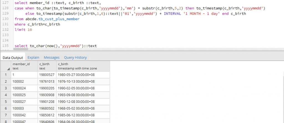Click timestamp cell 1980-05-27 00:00:00+08
The height and width of the screenshot is (123, 284).
83,75
